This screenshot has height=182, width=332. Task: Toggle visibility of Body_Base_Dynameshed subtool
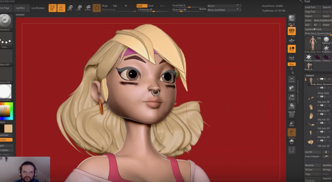pyautogui.click(x=322, y=79)
